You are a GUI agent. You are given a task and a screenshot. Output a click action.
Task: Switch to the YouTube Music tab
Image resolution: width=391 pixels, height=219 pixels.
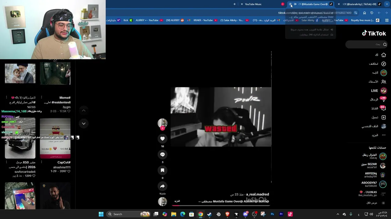pyautogui.click(x=263, y=4)
